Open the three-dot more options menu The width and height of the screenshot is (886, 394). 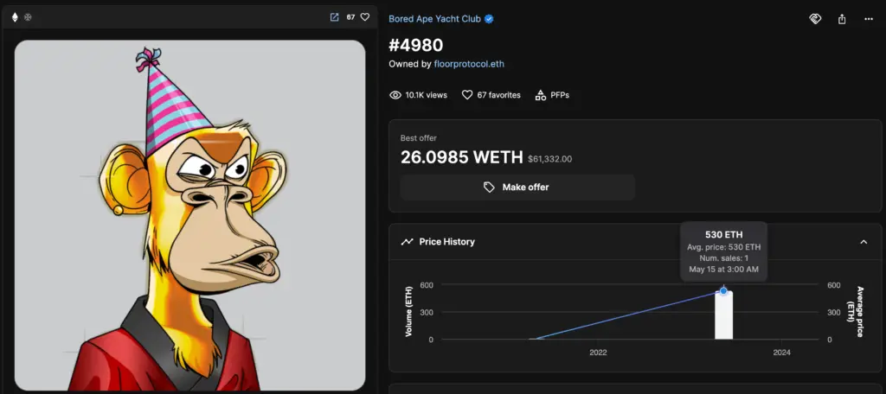pos(869,19)
